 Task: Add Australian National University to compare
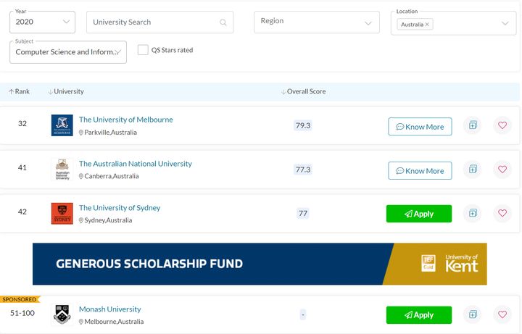pyautogui.click(x=473, y=170)
